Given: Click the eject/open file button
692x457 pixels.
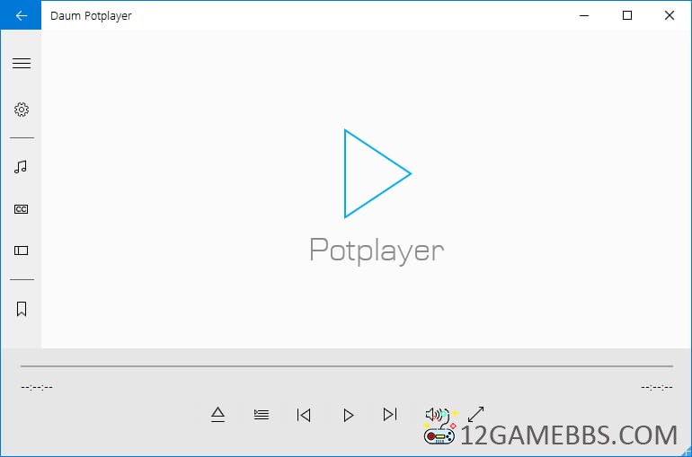Looking at the screenshot, I should (x=217, y=415).
